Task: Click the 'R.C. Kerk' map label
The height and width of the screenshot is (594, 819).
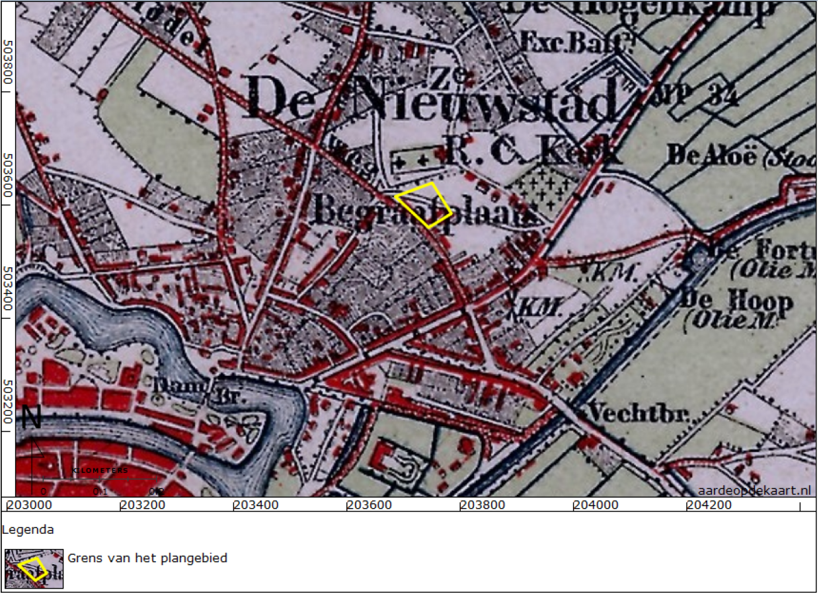Action: 533,153
